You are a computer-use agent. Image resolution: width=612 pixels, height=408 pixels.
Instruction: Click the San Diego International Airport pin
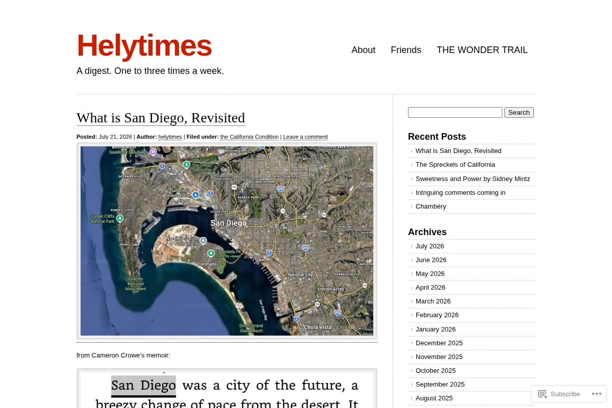(x=195, y=195)
